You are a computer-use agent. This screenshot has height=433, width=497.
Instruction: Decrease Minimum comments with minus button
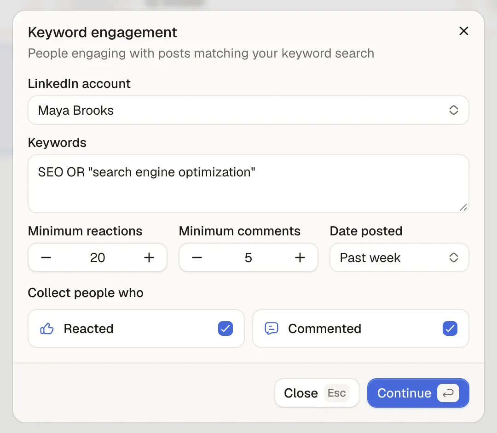click(197, 257)
